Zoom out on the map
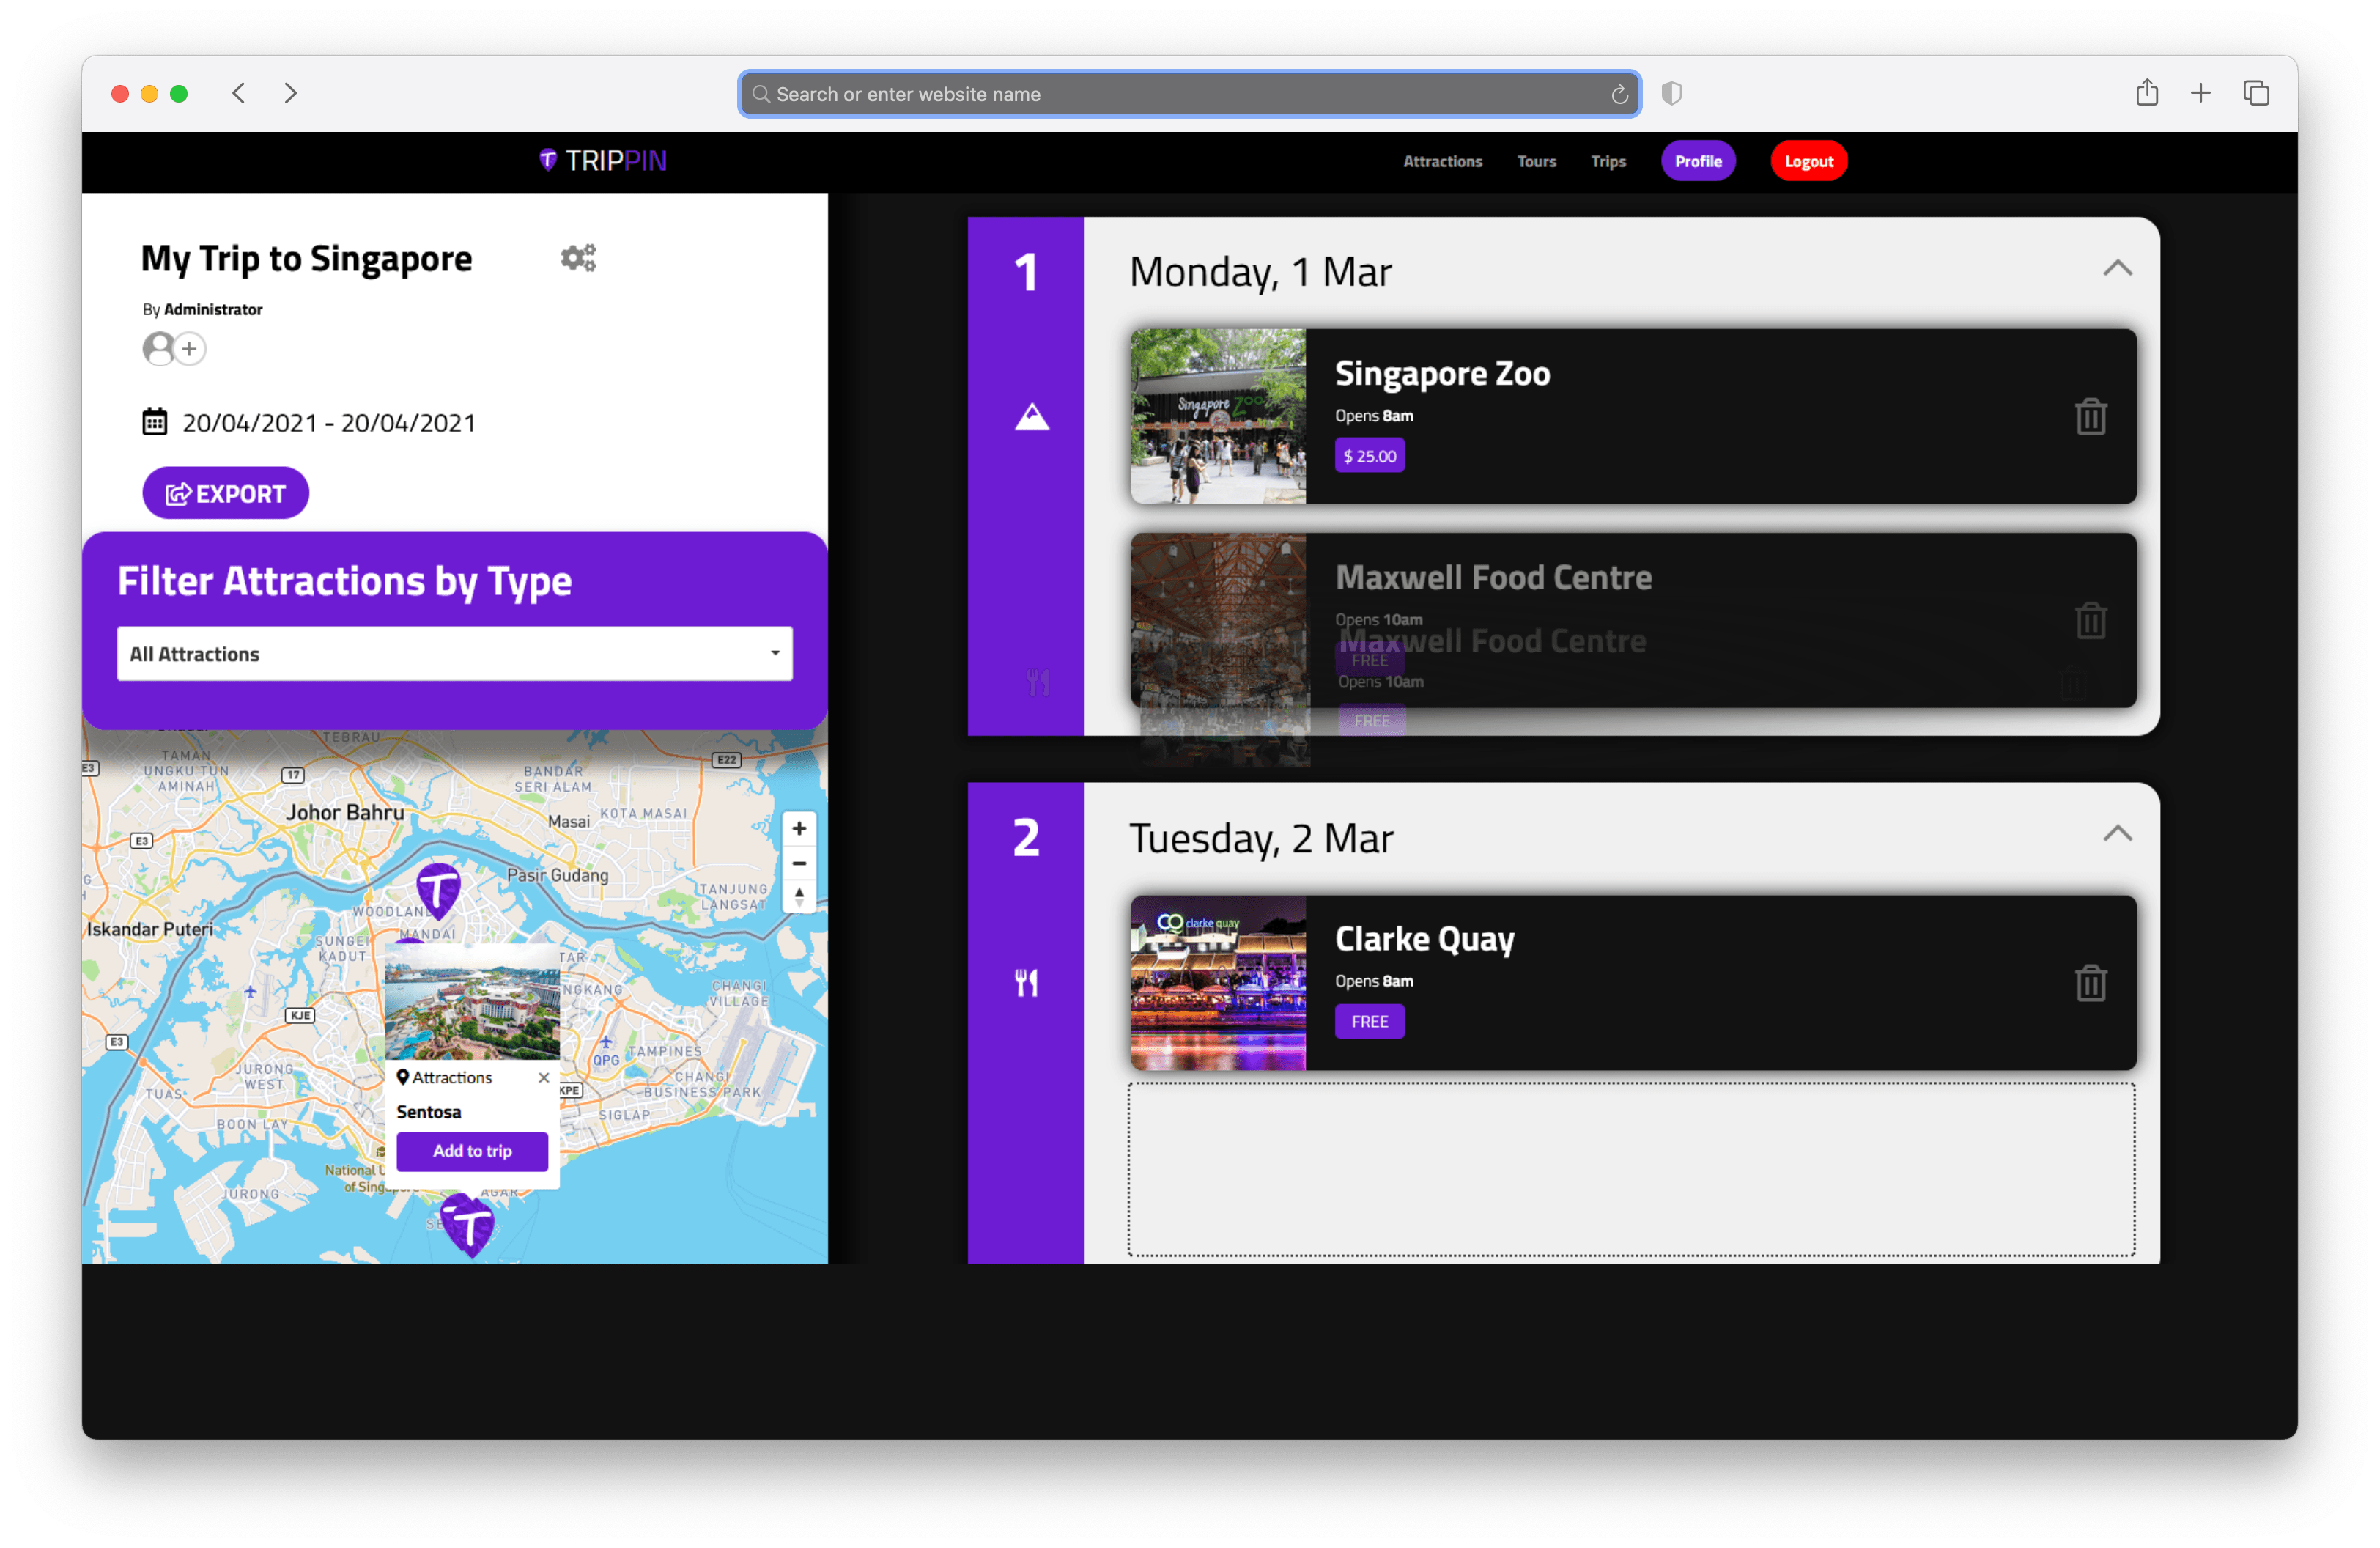2380x1548 pixels. (798, 863)
